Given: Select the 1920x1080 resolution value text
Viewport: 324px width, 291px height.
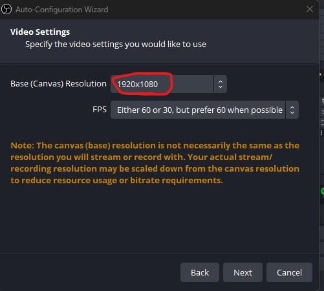Looking at the screenshot, I should [138, 85].
